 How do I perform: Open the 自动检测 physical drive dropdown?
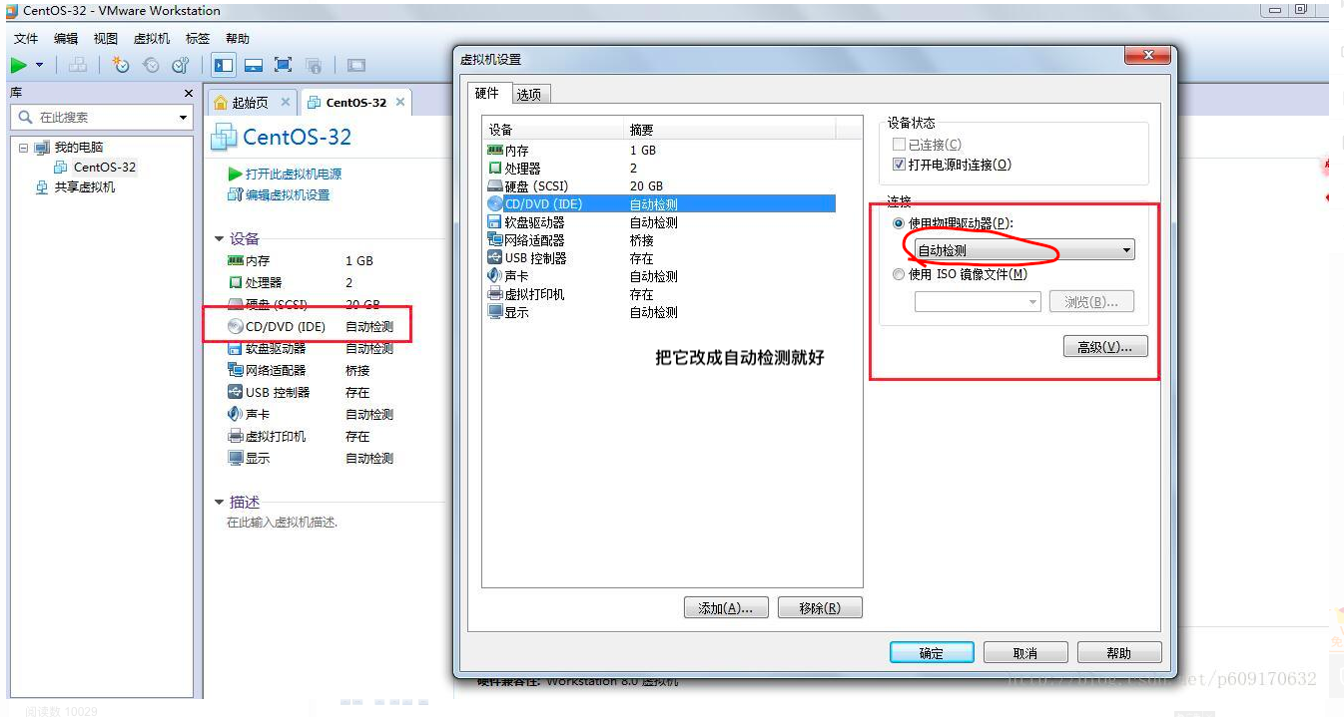(x=1024, y=250)
